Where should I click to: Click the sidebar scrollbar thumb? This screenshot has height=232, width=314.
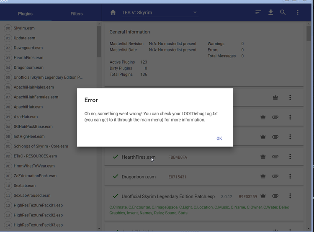(99, 42)
